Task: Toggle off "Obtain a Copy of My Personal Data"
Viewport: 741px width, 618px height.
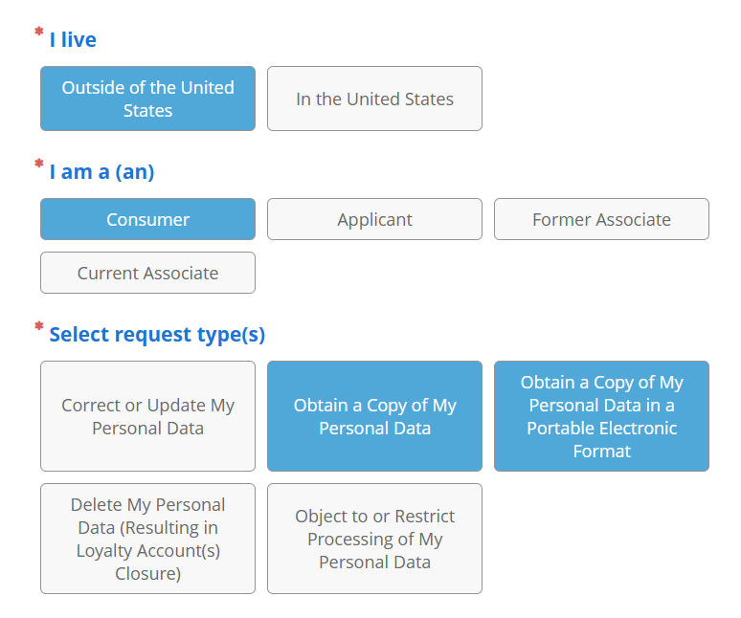Action: [x=374, y=416]
